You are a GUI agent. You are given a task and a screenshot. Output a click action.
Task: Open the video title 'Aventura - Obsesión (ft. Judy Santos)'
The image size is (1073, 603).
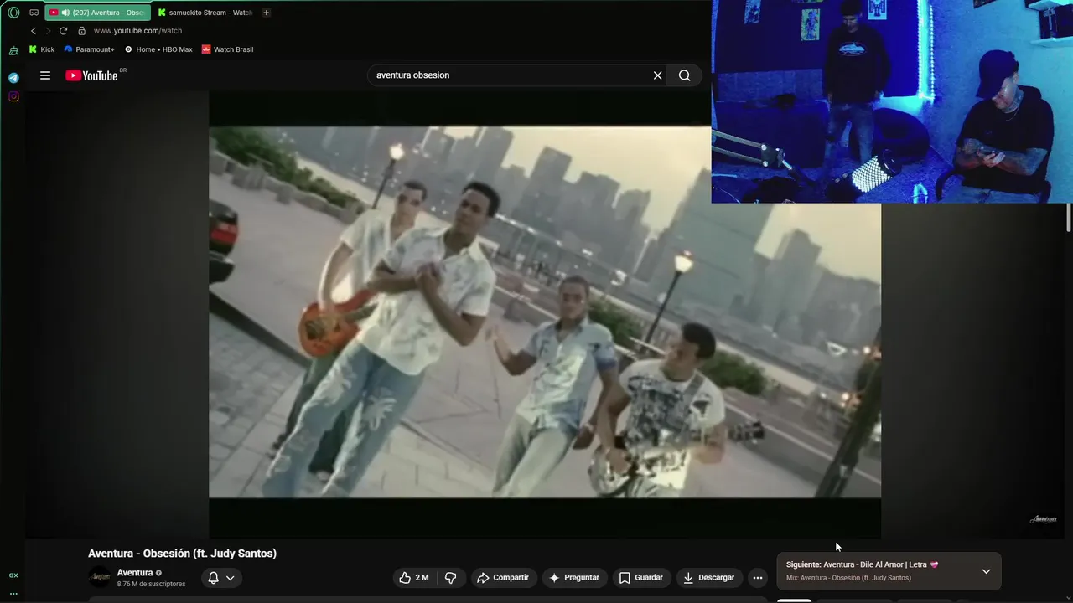tap(182, 554)
